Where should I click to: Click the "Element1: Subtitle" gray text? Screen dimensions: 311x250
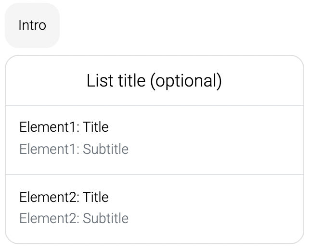point(74,149)
